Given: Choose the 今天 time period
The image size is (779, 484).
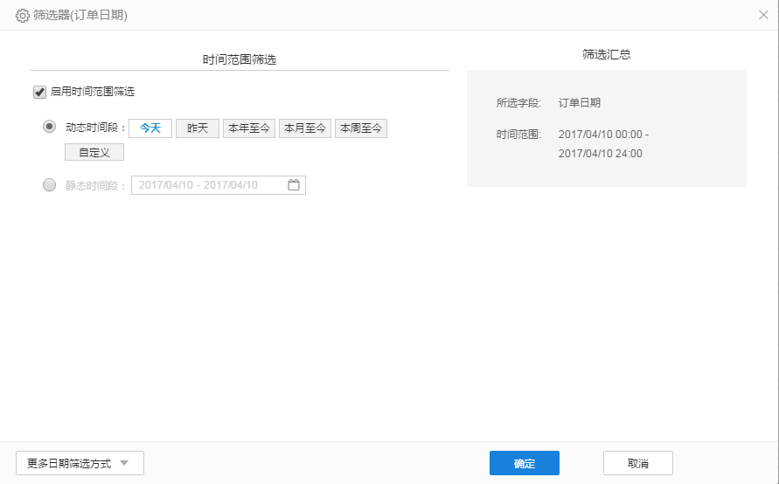Looking at the screenshot, I should point(150,128).
